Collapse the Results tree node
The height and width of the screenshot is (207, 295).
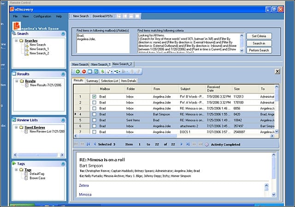17,81
